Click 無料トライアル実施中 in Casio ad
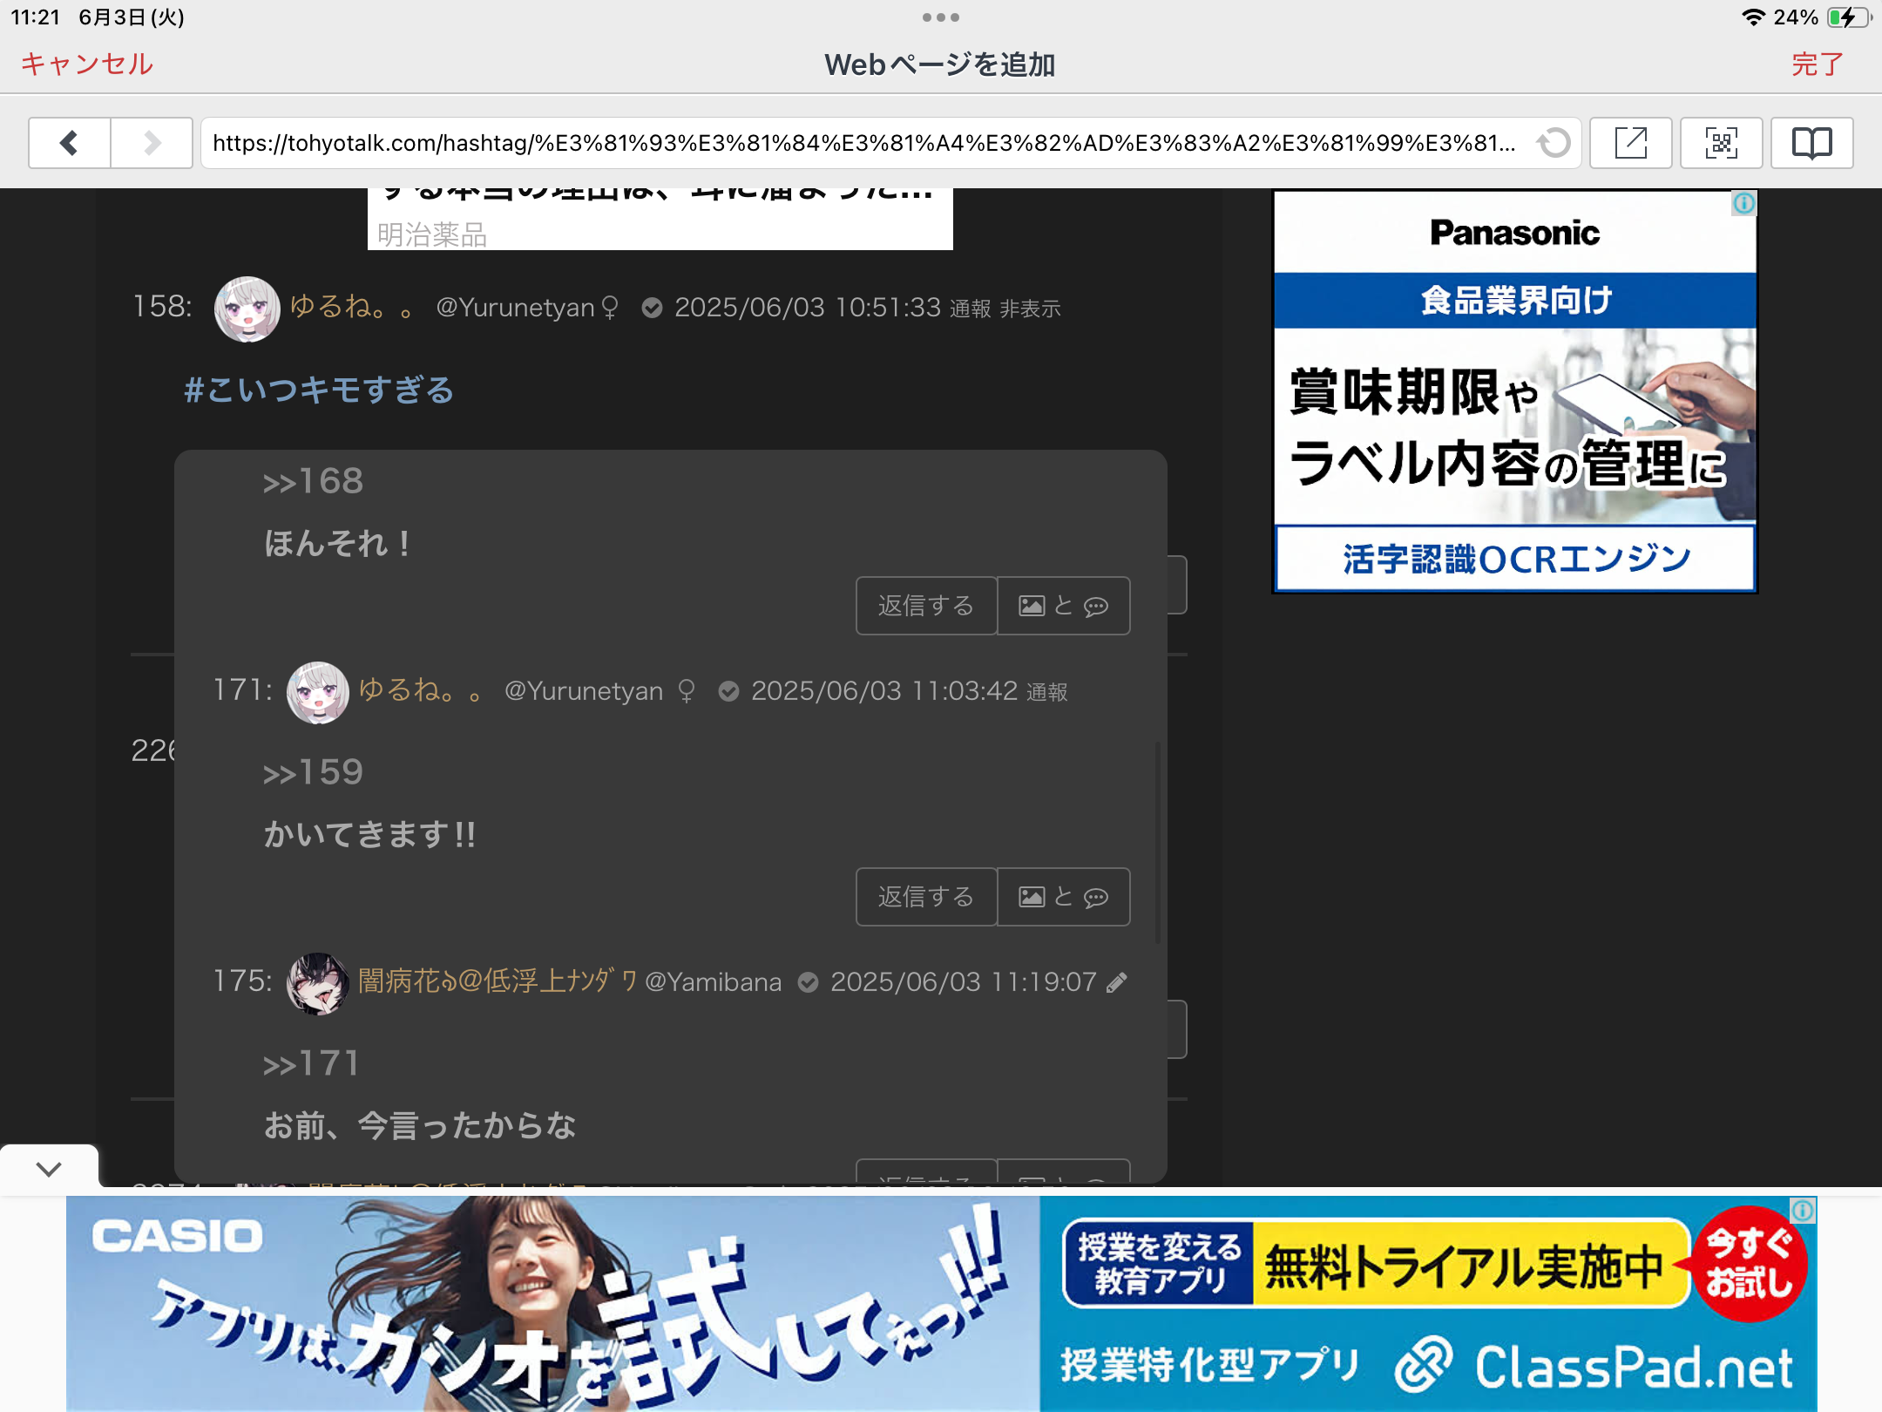The image size is (1882, 1412). click(1465, 1266)
